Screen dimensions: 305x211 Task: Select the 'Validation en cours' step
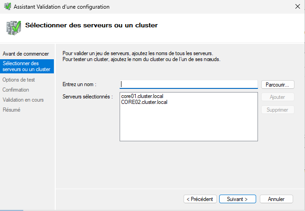point(23,100)
